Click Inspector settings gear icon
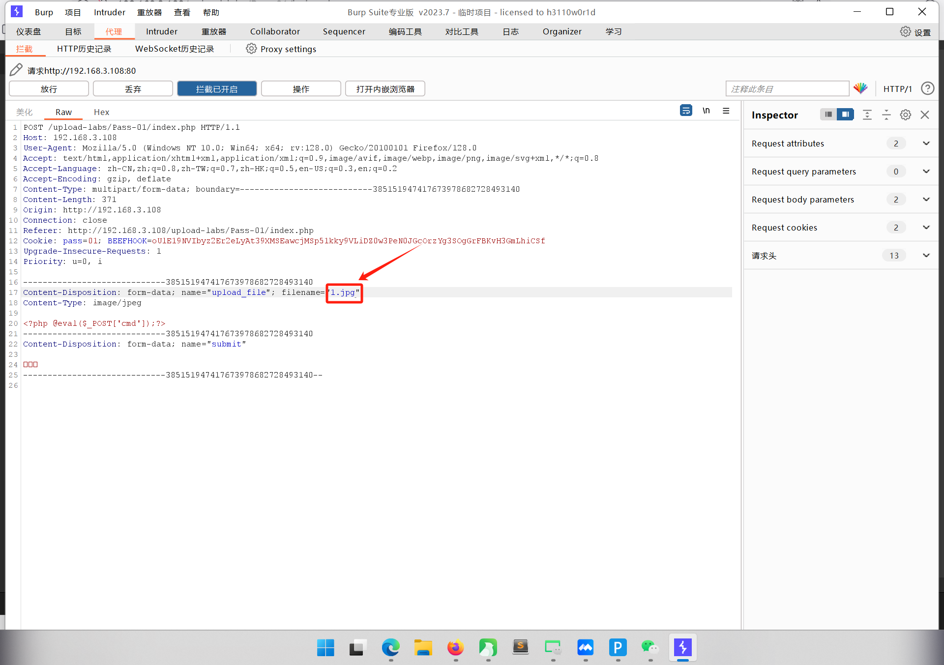Screen dimensions: 944x665 pos(905,115)
